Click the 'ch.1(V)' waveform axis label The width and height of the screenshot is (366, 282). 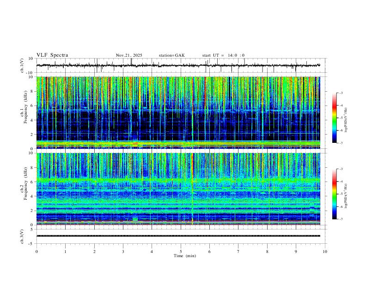click(22, 65)
